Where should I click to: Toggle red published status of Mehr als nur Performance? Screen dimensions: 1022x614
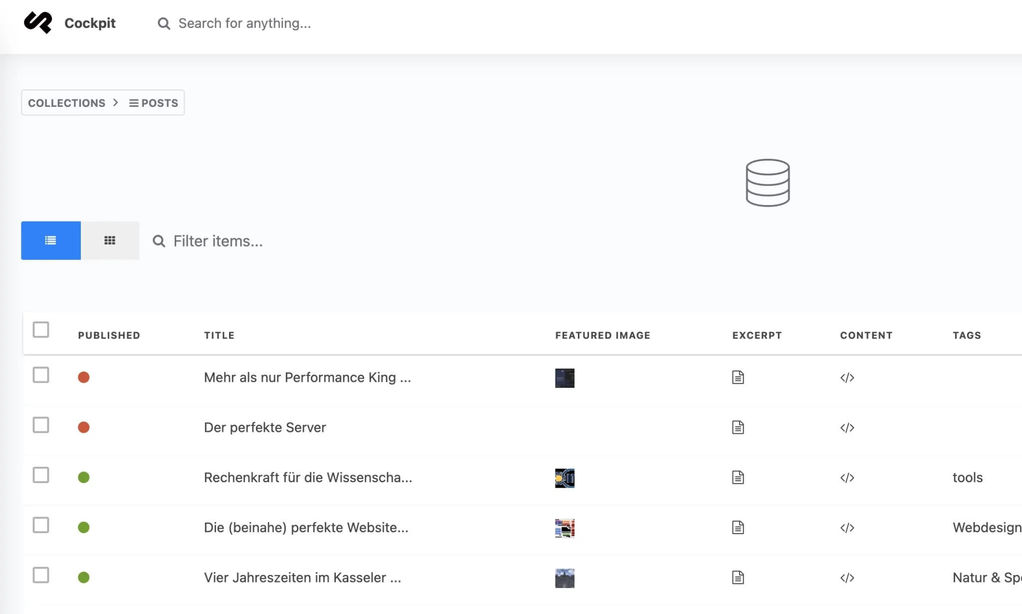(84, 377)
